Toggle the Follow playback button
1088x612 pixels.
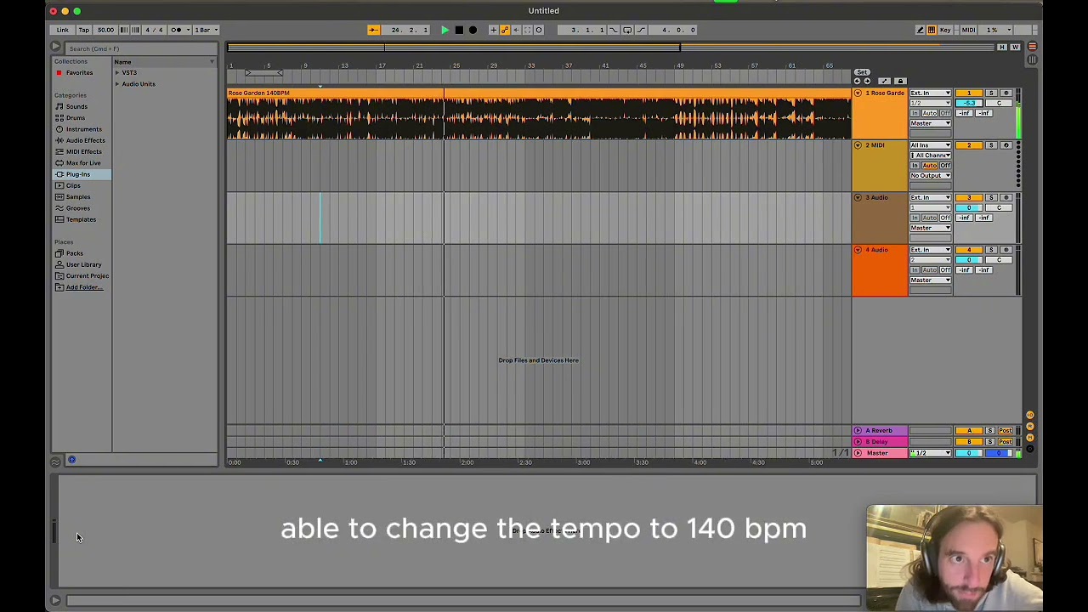(373, 30)
